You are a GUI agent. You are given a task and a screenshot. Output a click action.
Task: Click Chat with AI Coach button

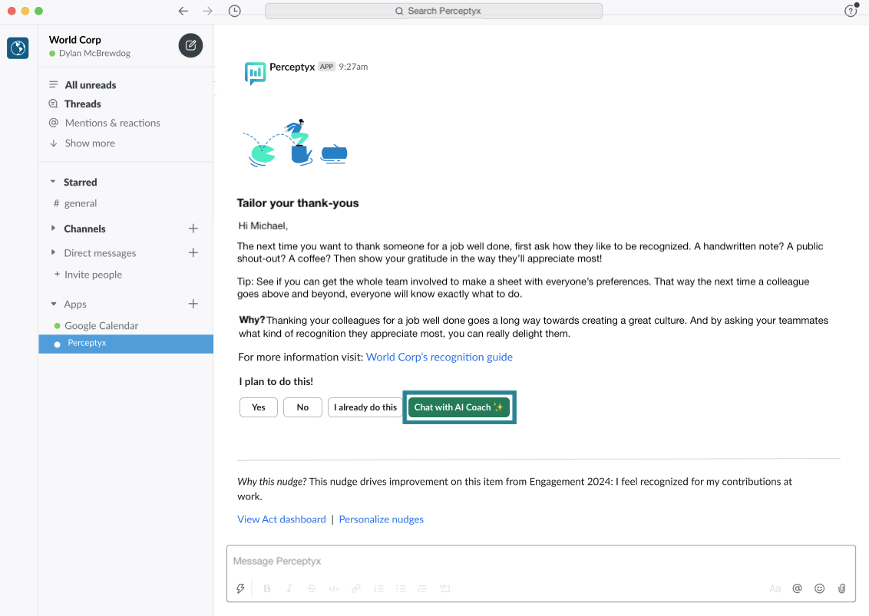tap(459, 407)
